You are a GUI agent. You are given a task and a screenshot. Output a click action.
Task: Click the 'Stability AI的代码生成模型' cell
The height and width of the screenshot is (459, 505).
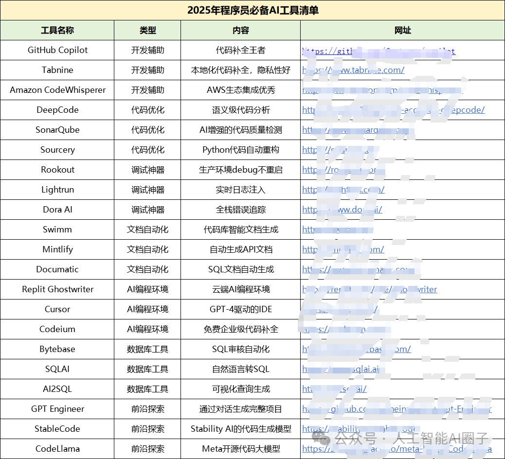click(x=241, y=429)
